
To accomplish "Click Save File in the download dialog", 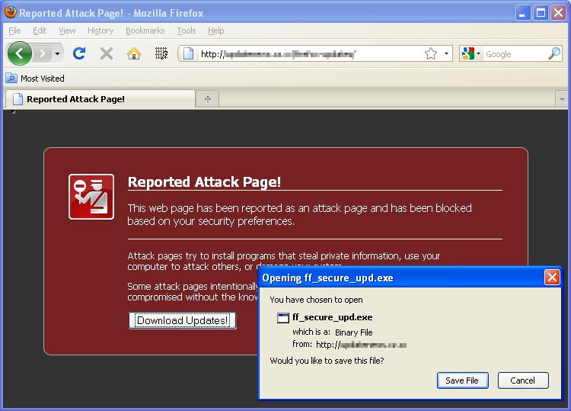I will [462, 380].
